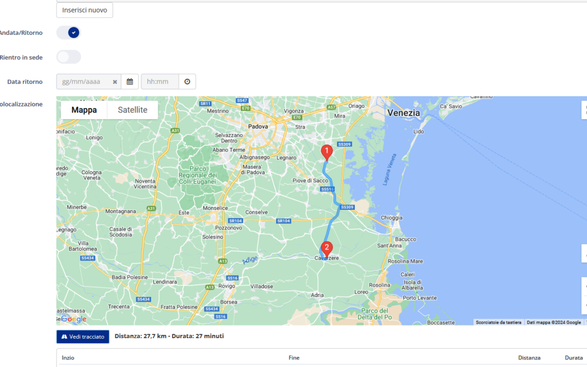Click the Parco del Delta del Po label

pos(374,314)
